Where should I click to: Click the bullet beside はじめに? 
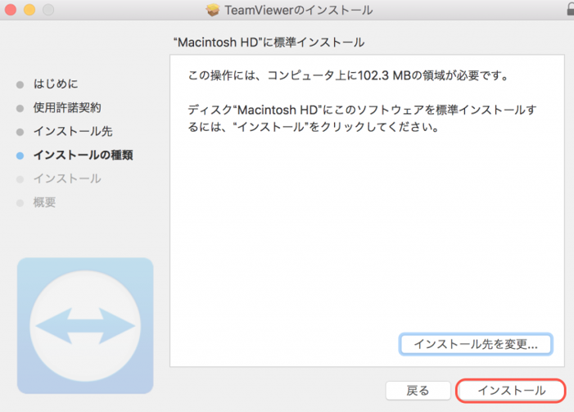click(x=20, y=85)
